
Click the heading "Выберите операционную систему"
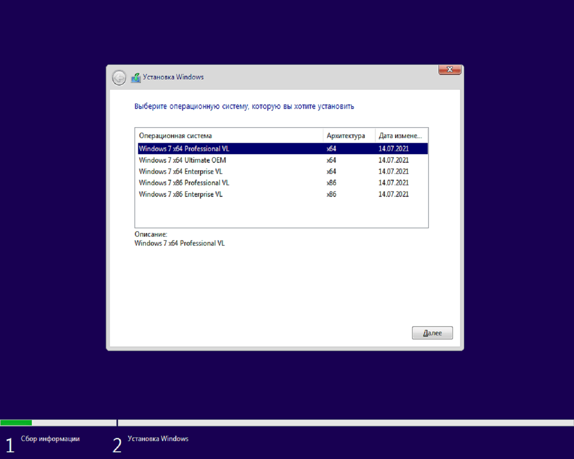point(244,106)
